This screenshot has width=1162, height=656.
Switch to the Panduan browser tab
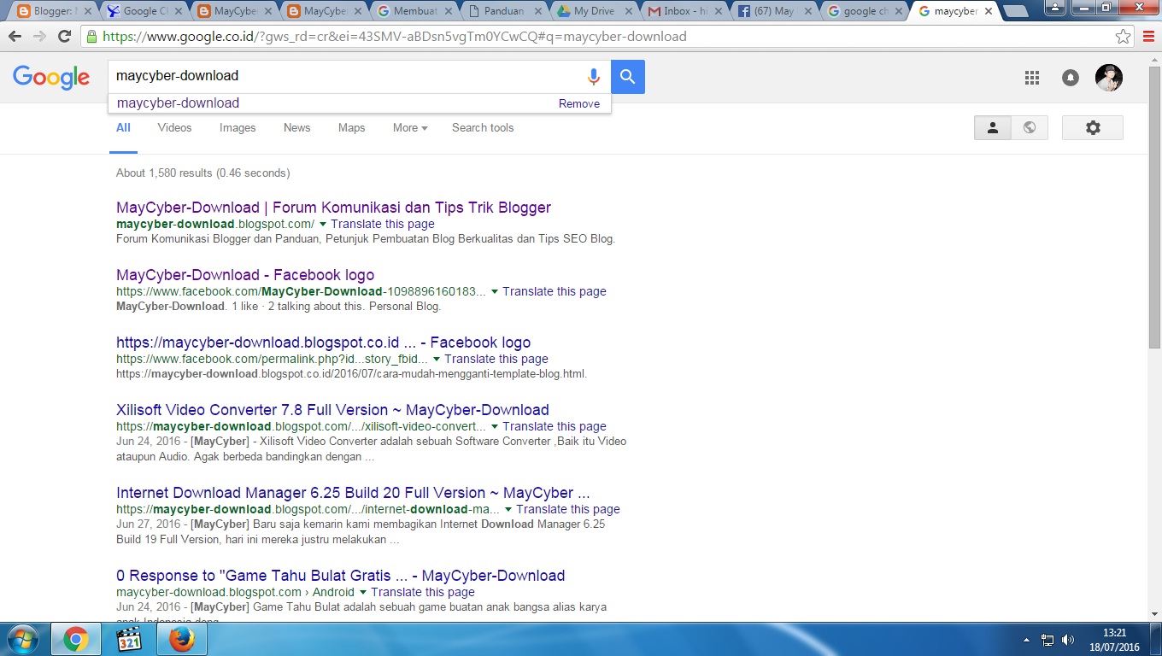[x=504, y=11]
